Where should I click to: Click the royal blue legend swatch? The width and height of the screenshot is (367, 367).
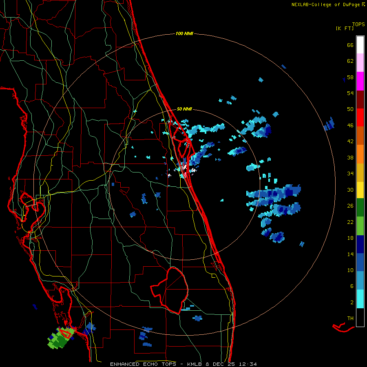360,263
